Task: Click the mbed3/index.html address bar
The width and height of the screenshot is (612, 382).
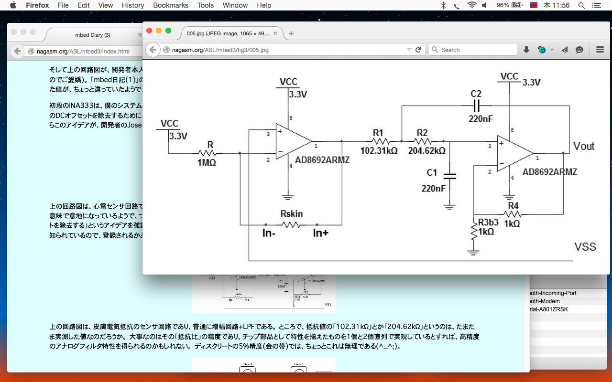Action: (84, 51)
